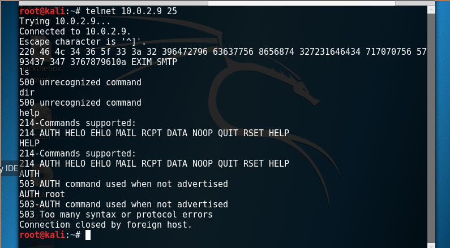This screenshot has height=248, width=450.
Task: Click the telnet 10.0.2.9 25 command text
Action: pyautogui.click(x=131, y=11)
